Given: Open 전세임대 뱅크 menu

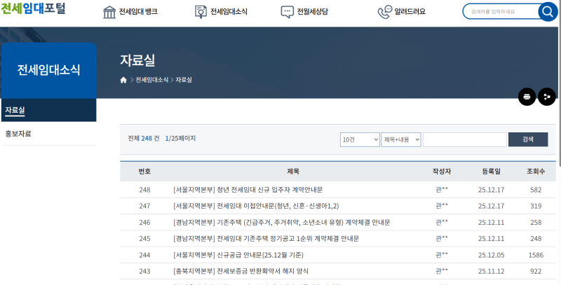Looking at the screenshot, I should (x=138, y=12).
